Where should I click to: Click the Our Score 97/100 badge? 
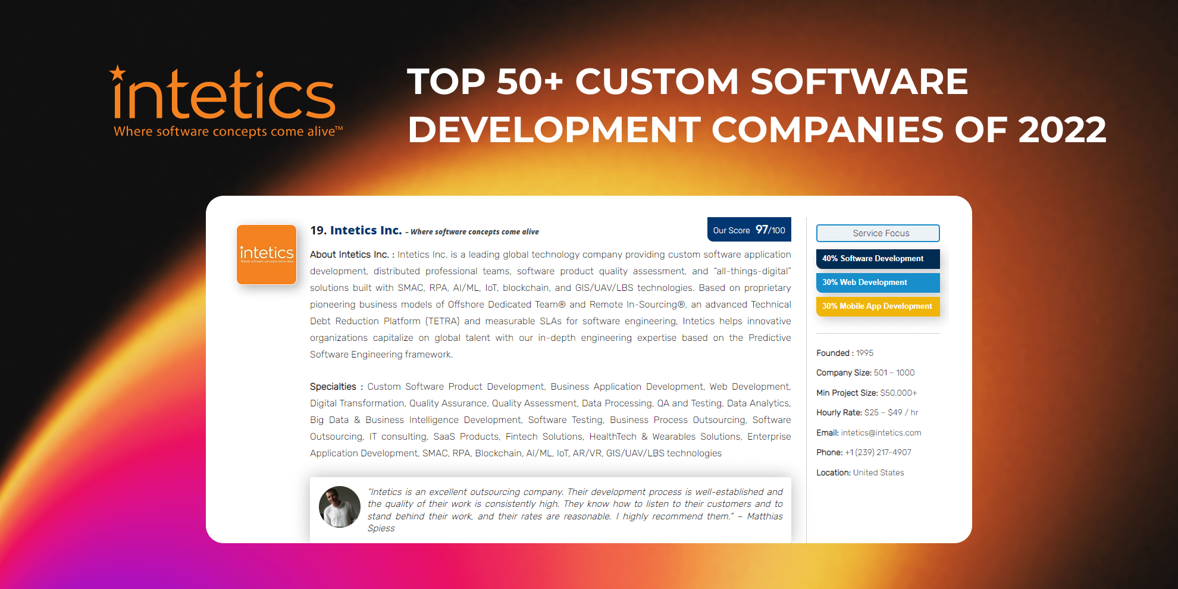(x=749, y=230)
